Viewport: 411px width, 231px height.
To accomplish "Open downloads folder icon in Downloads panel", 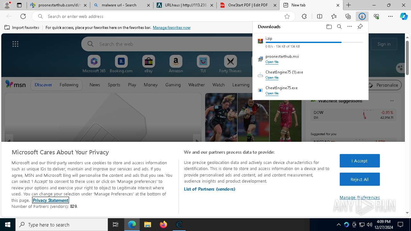I will [x=329, y=27].
